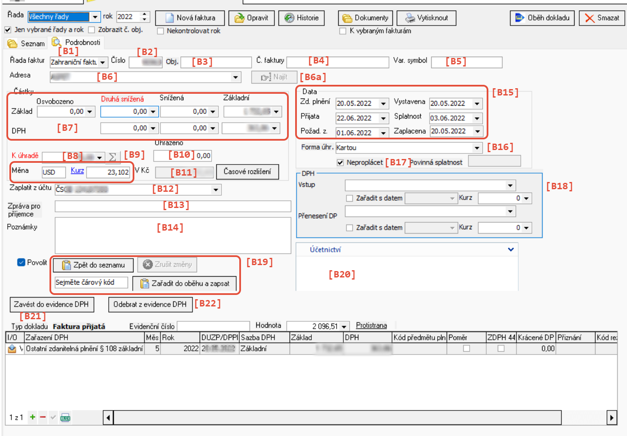Open the Splatnost date dropdown
The width and height of the screenshot is (627, 436).
[x=477, y=118]
